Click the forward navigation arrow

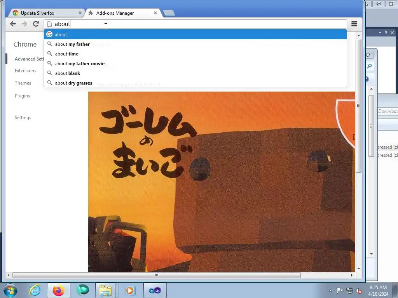coord(24,24)
